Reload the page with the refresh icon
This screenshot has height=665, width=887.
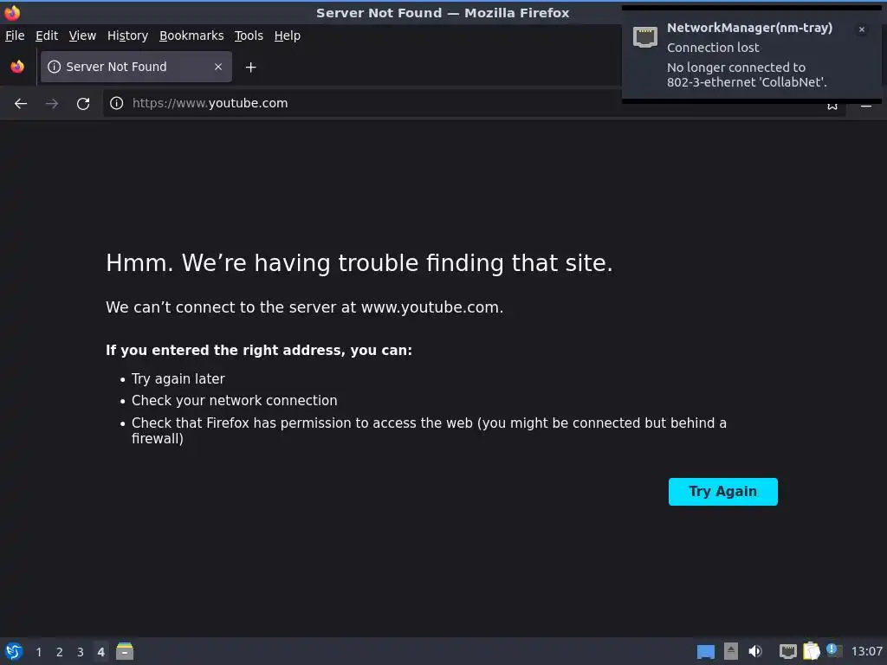(83, 104)
